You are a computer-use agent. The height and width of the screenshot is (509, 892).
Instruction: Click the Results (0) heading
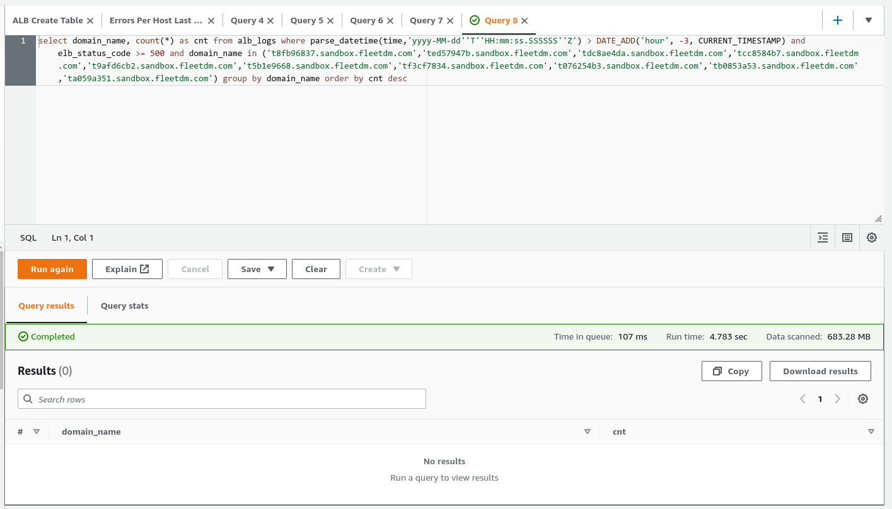[45, 371]
